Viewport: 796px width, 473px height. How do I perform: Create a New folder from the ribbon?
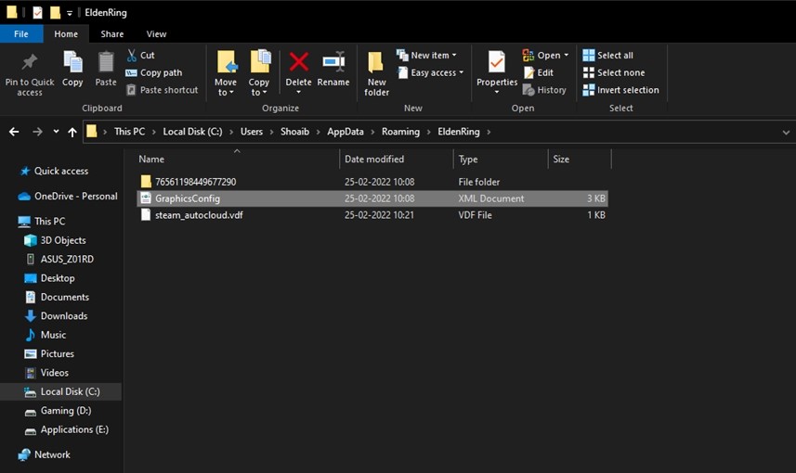point(377,73)
